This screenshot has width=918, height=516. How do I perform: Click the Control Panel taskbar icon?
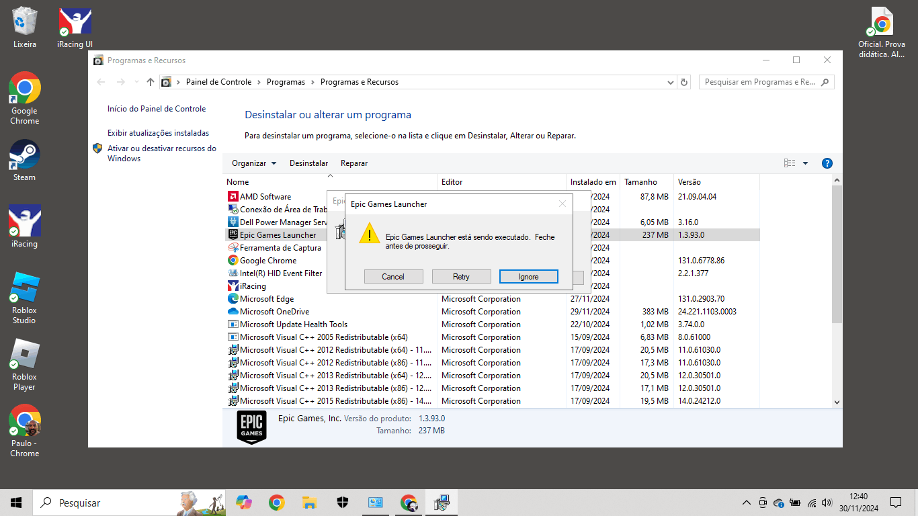click(x=375, y=503)
